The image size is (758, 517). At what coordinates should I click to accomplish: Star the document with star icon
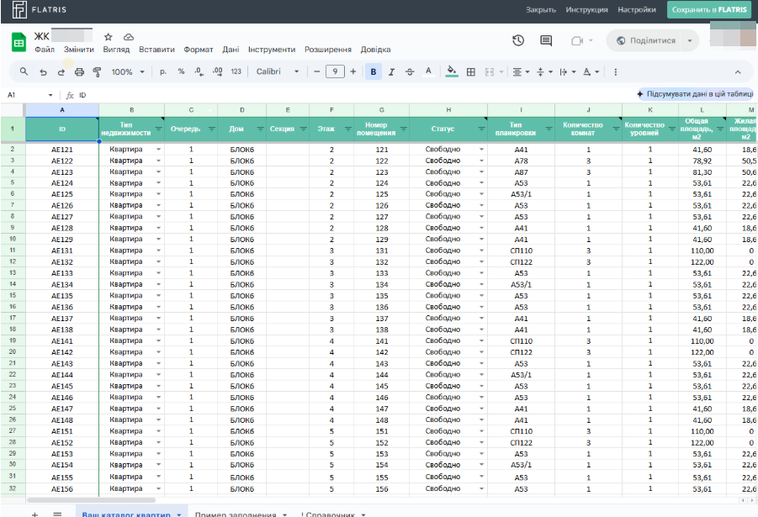[108, 37]
